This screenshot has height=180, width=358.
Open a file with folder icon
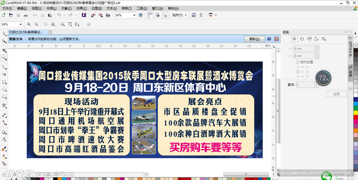(11, 15)
